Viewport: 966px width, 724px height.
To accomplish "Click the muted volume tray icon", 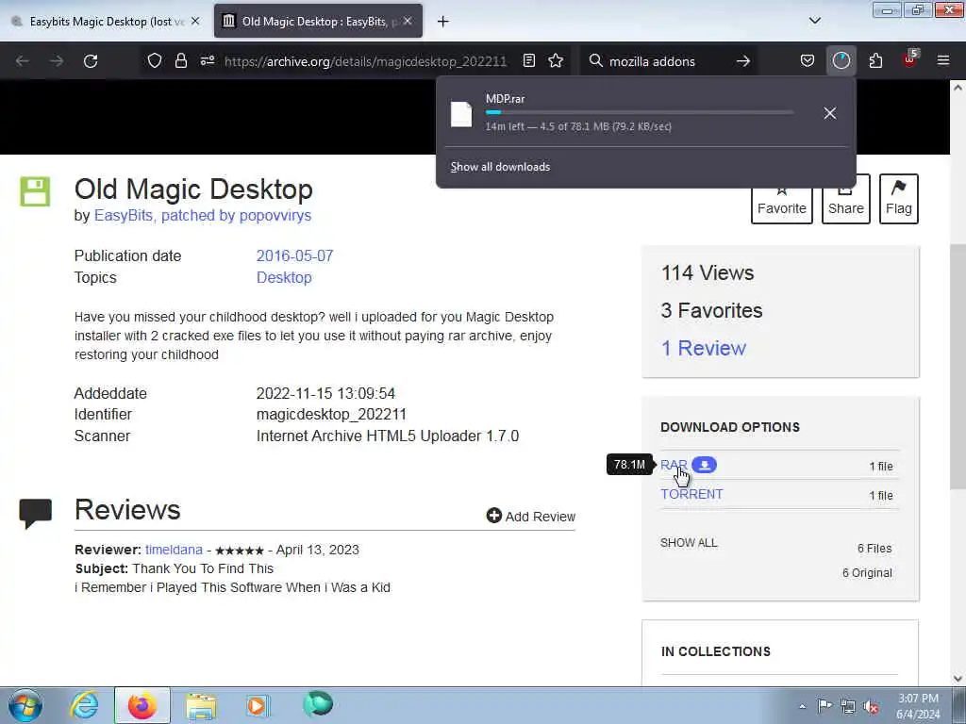I will [871, 707].
